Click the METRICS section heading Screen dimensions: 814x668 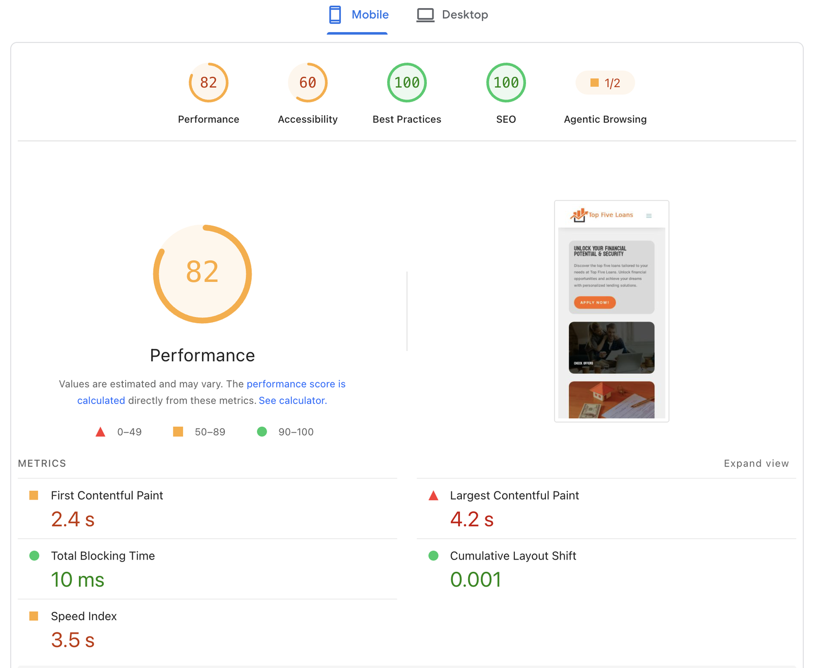(42, 463)
